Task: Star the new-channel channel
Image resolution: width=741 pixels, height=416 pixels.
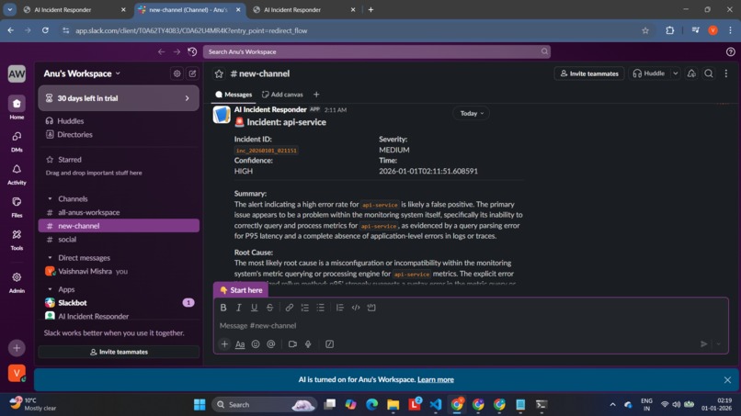Action: click(219, 73)
